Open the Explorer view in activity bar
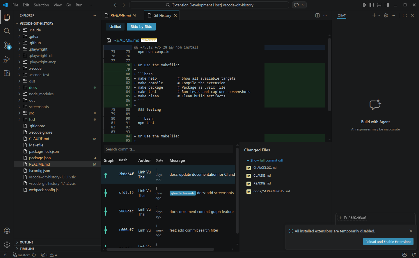Viewport: 419px width, 258px height. pyautogui.click(x=7, y=17)
